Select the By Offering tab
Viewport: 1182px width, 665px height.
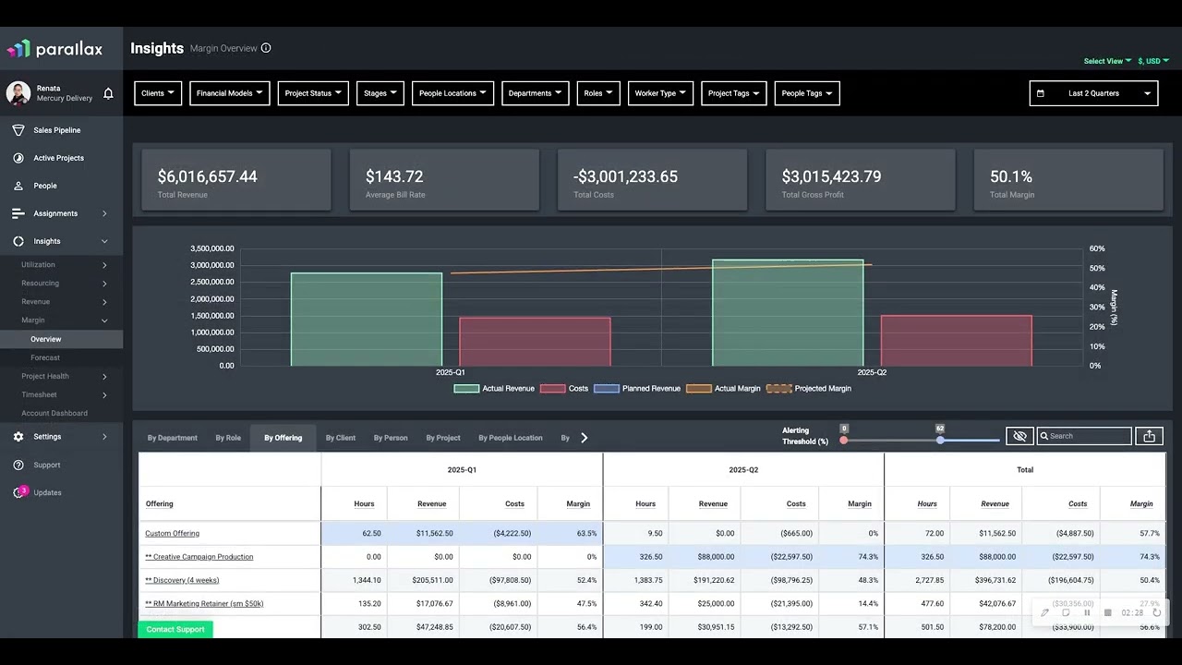283,438
